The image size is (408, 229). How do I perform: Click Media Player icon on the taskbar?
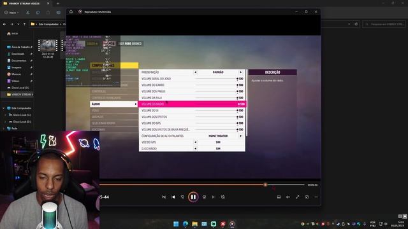(x=232, y=224)
